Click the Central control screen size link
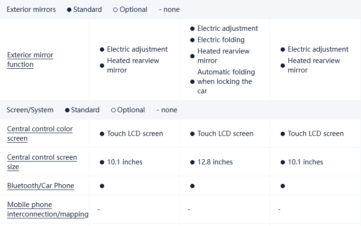The height and width of the screenshot is (226, 361). tap(41, 162)
